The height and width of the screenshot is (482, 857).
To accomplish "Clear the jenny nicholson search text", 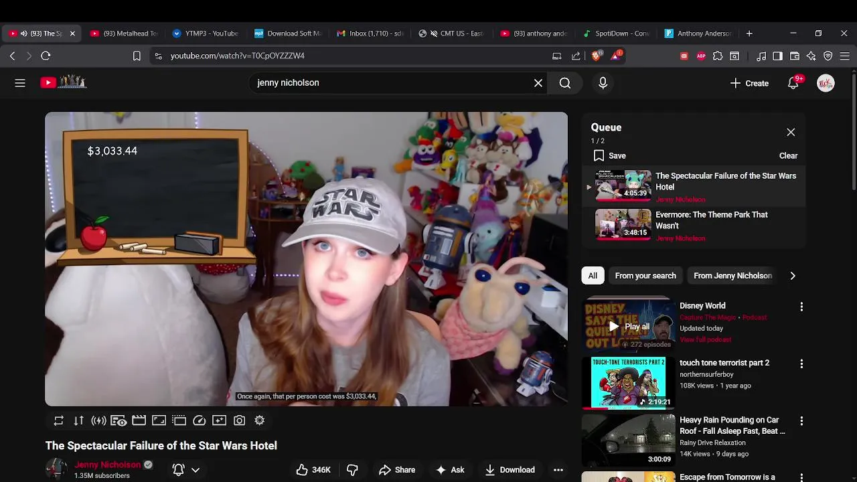I will click(x=538, y=83).
